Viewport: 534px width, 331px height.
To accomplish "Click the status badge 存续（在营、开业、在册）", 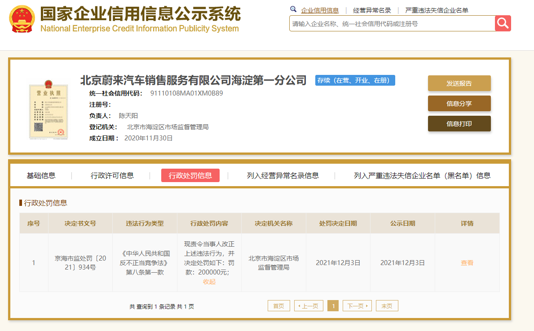I will [x=355, y=80].
